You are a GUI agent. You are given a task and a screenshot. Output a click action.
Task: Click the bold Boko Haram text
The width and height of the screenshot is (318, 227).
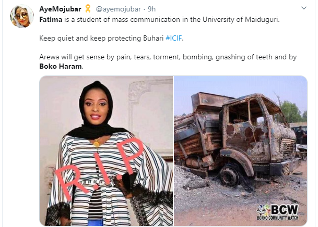tap(61, 66)
